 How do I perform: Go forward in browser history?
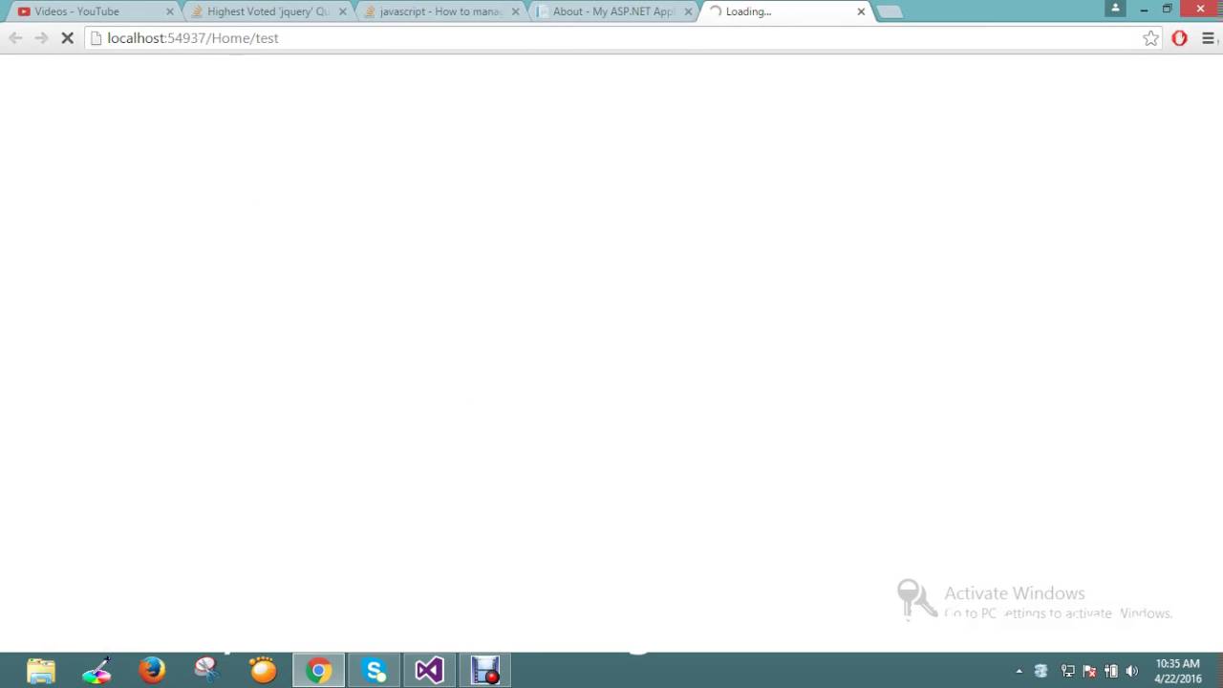41,38
